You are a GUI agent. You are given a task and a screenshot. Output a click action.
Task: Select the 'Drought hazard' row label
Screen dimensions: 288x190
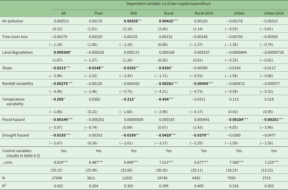point(16,135)
